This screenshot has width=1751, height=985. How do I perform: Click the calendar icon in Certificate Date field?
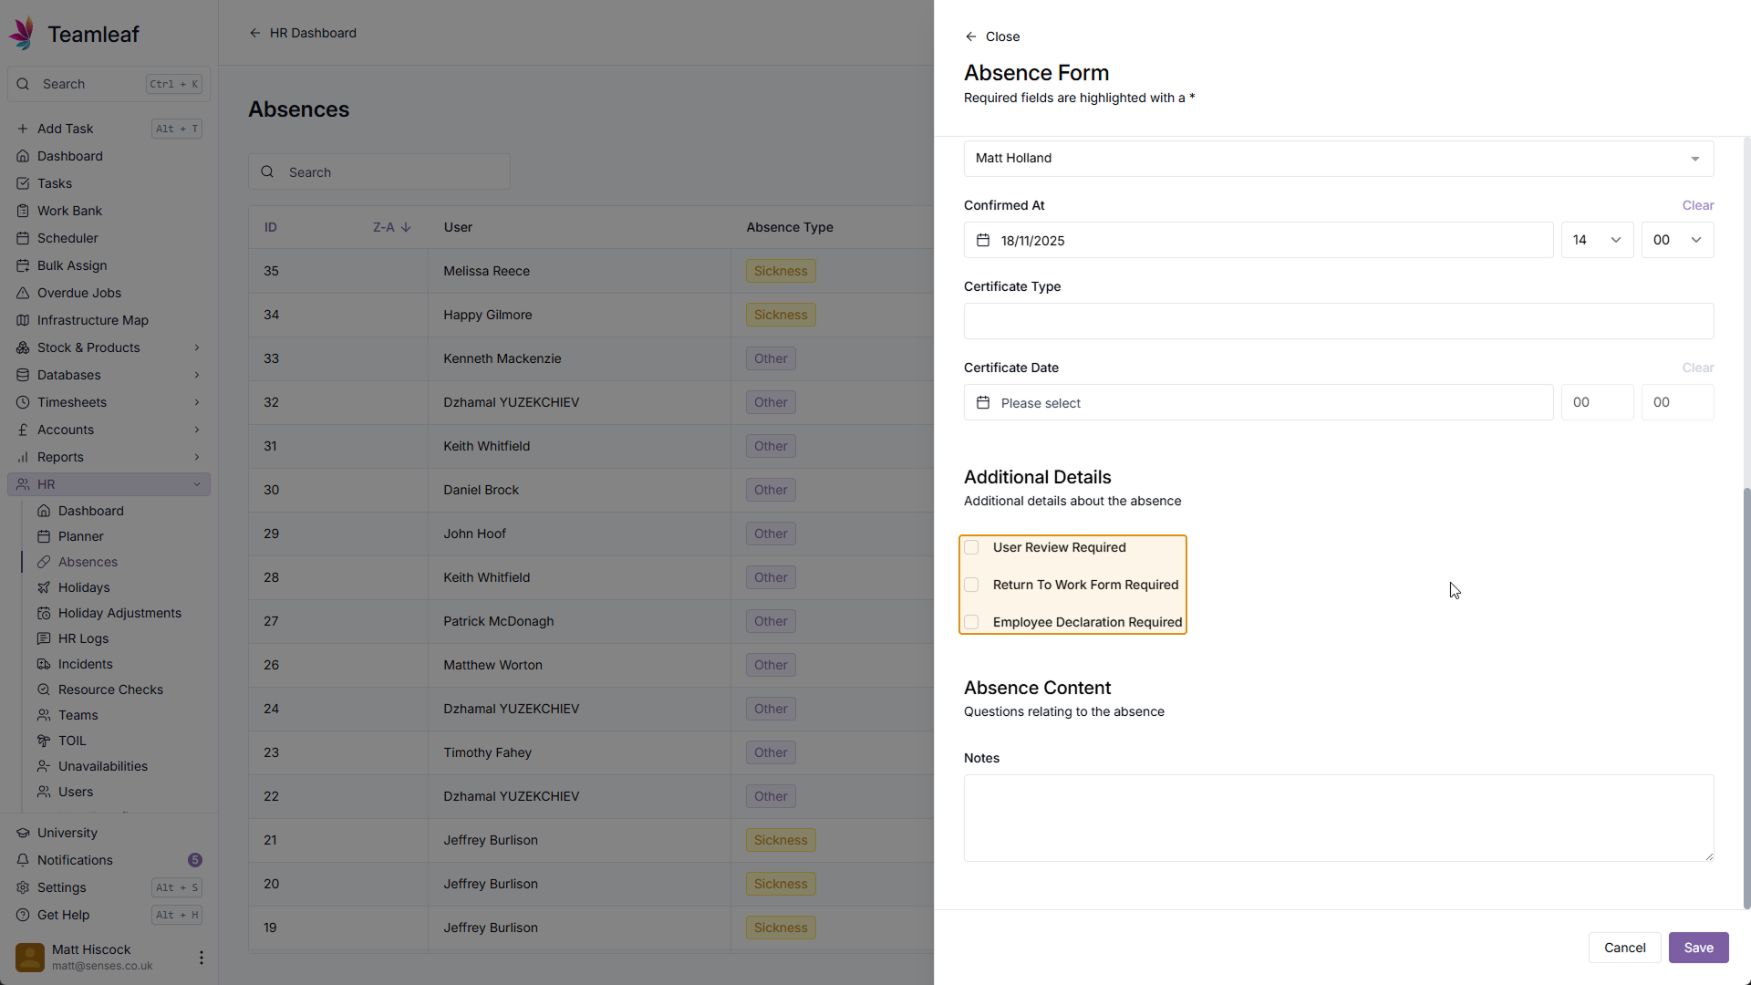pyautogui.click(x=983, y=402)
